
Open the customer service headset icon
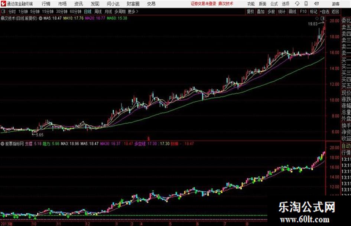297,4
